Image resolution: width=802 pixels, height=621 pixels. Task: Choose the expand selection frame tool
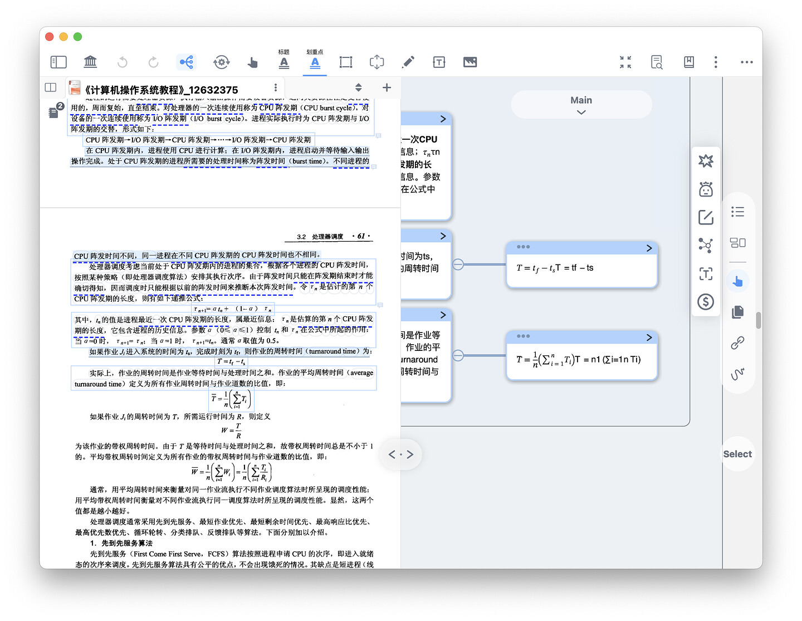pyautogui.click(x=377, y=62)
